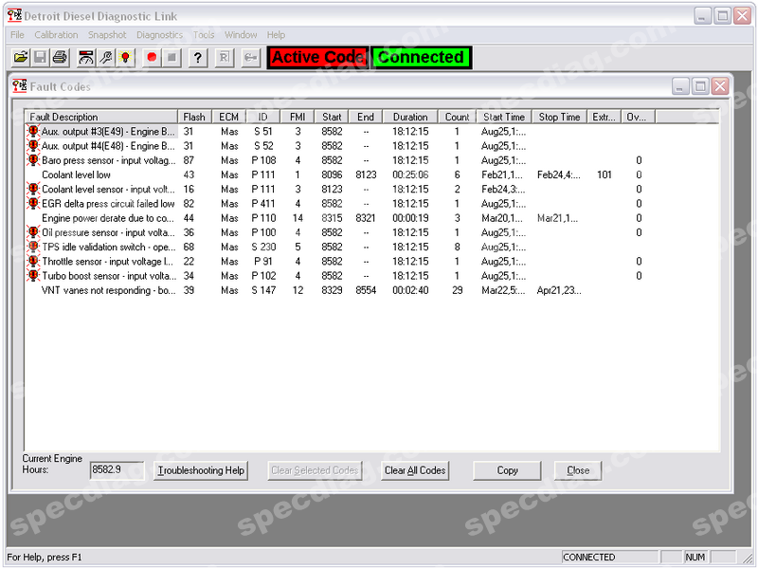Open the instrumentation gauge toolbar icon
758x569 pixels.
[87, 58]
